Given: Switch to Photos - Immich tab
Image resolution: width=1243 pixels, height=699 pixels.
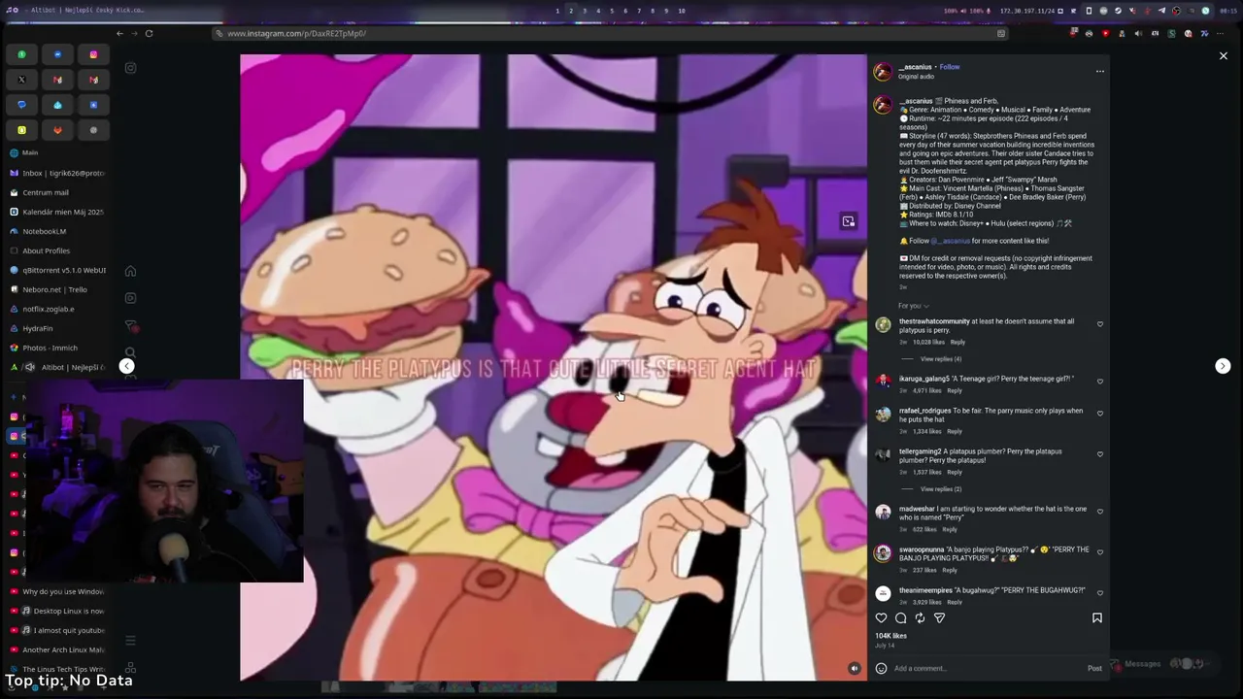Looking at the screenshot, I should 56,348.
